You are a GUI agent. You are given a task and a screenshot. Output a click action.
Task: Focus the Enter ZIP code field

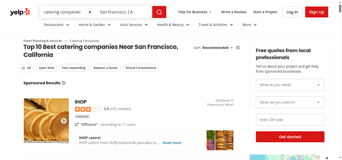click(290, 120)
